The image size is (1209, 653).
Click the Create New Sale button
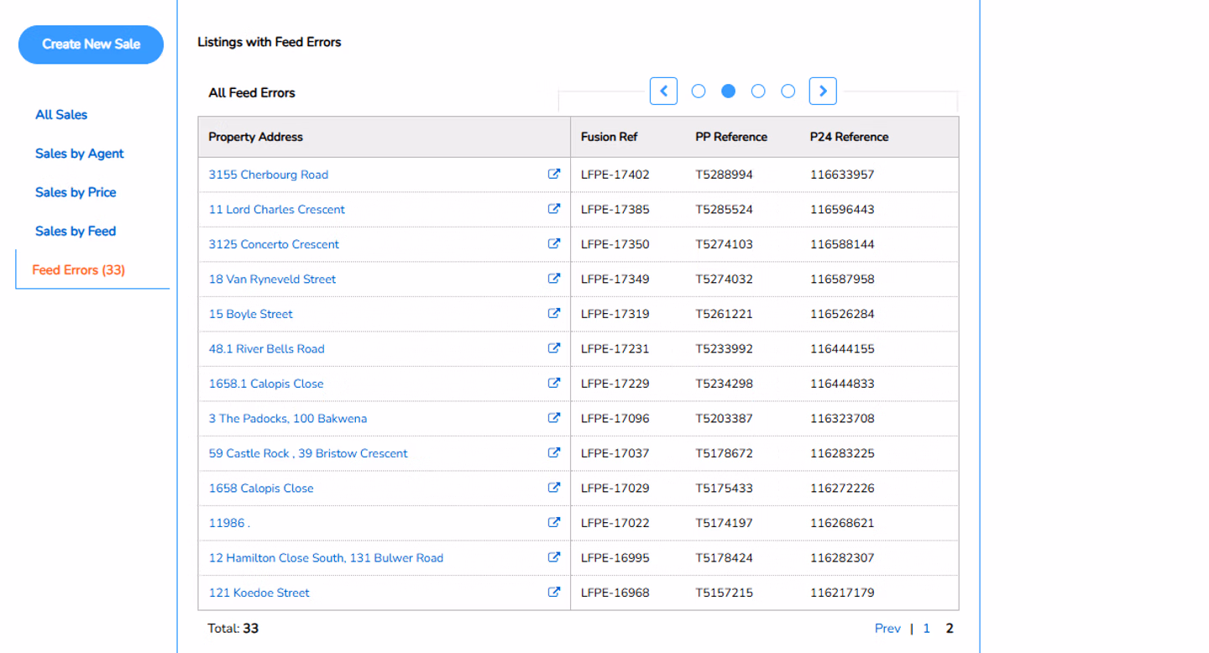click(x=91, y=44)
